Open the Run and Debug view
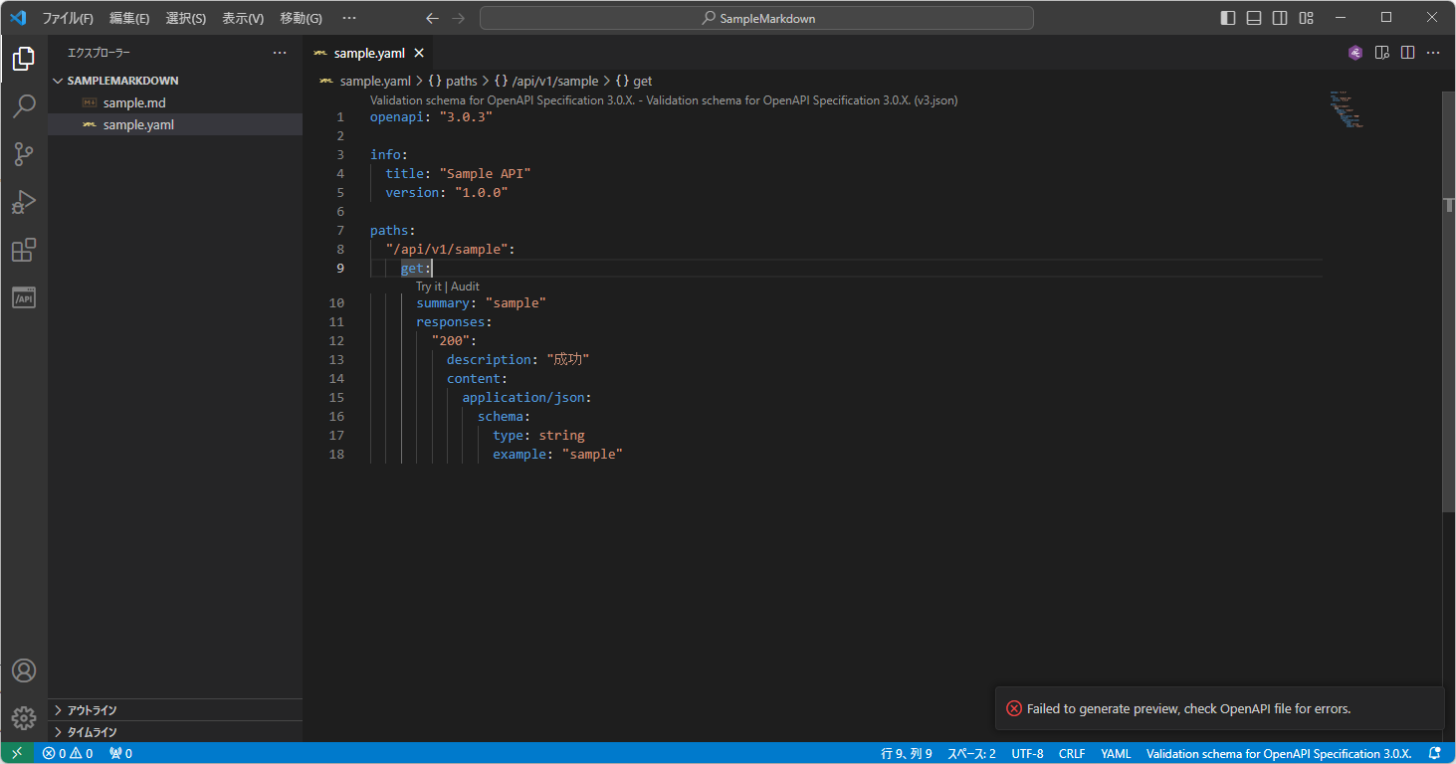This screenshot has width=1456, height=764. (24, 202)
